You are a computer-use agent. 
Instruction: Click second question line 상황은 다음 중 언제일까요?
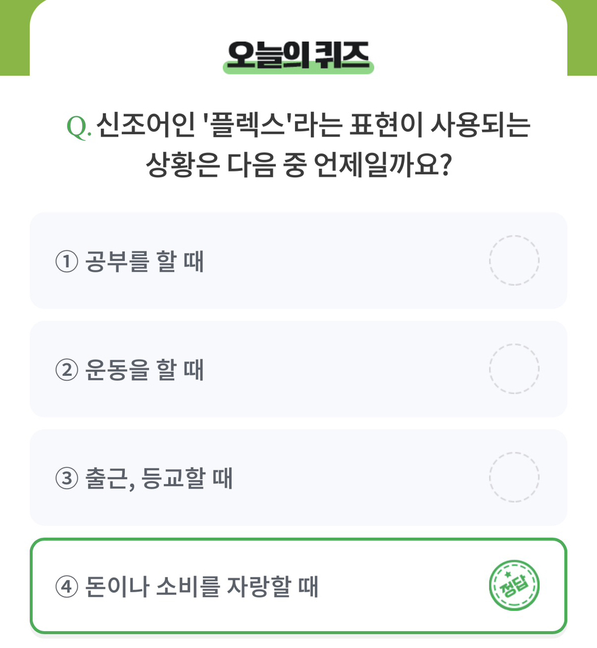pyautogui.click(x=298, y=165)
